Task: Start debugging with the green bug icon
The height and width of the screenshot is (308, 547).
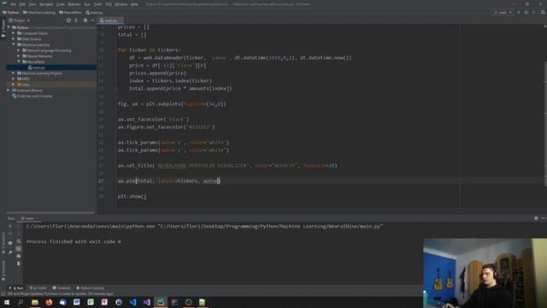Action: pyautogui.click(x=526, y=12)
